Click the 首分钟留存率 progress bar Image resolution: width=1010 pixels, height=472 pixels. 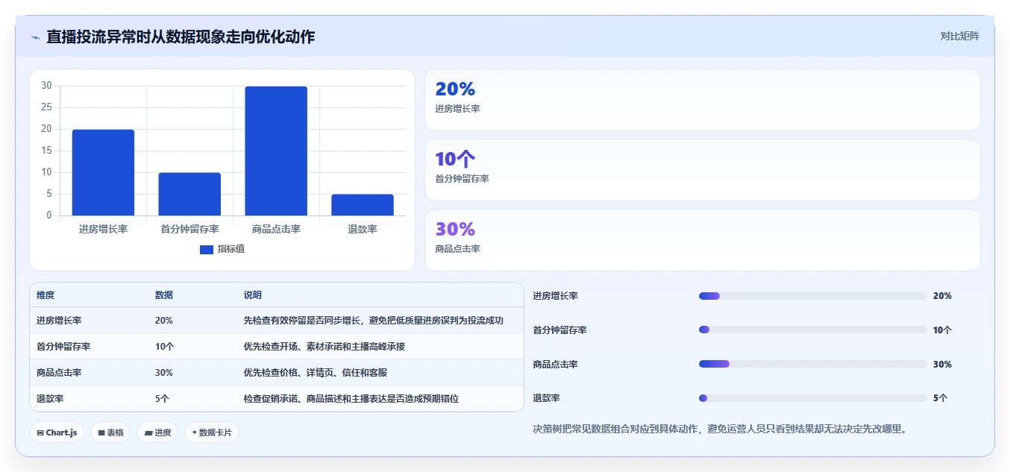pyautogui.click(x=813, y=330)
